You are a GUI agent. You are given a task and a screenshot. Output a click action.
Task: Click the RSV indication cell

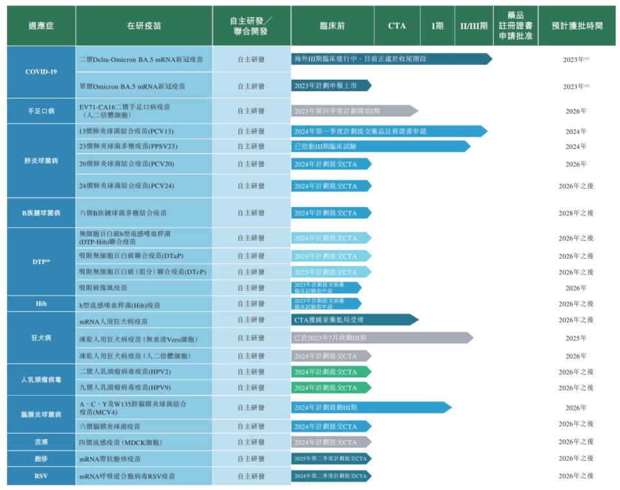[x=41, y=476]
